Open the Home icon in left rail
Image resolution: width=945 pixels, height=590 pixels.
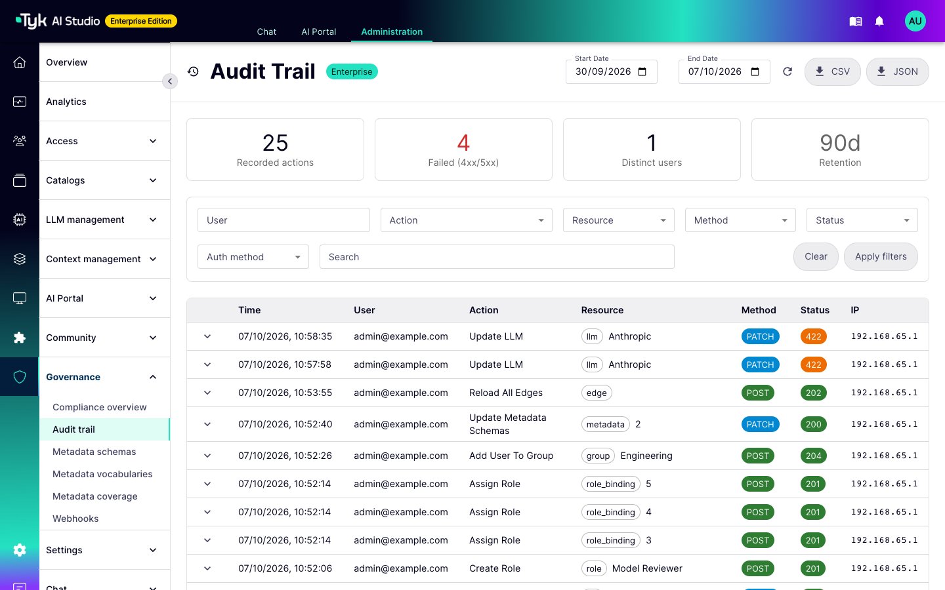pos(20,62)
